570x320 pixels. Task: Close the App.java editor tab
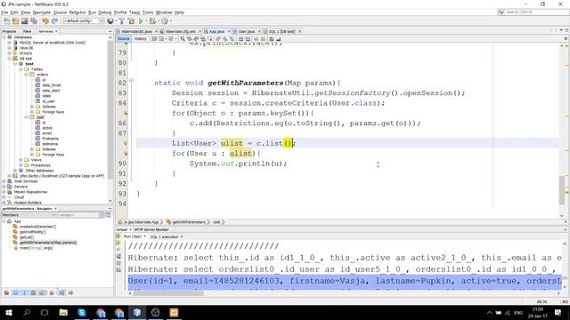pyautogui.click(x=229, y=32)
